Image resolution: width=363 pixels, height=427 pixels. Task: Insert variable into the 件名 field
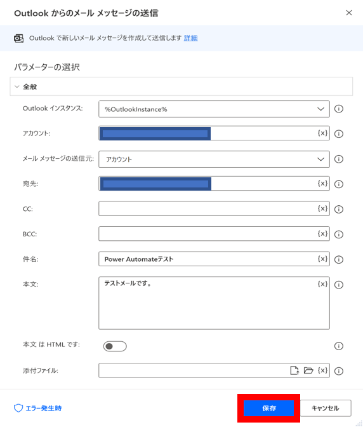[x=322, y=259]
